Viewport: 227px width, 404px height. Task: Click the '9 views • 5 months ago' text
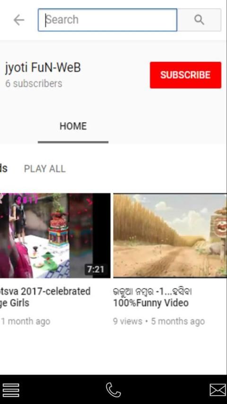coord(159,321)
